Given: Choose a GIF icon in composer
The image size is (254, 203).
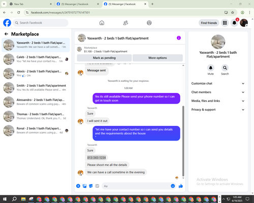Looking at the screenshot, I should click(x=97, y=186).
